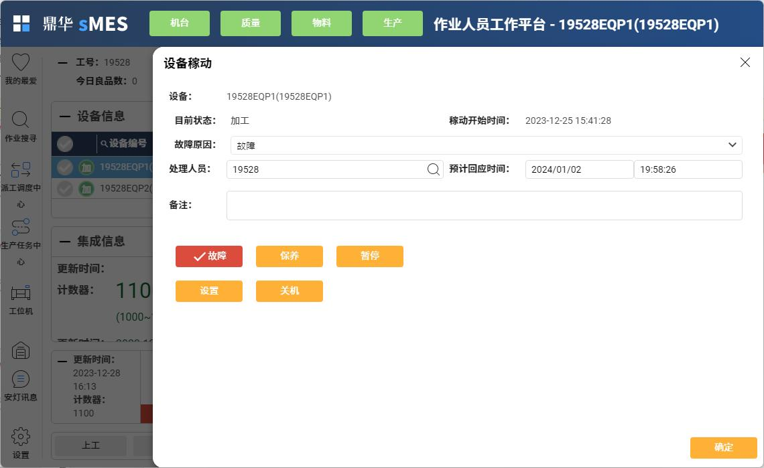The image size is (764, 468).
Task: Toggle checkbox for 19528EQP2 row
Action: point(65,189)
